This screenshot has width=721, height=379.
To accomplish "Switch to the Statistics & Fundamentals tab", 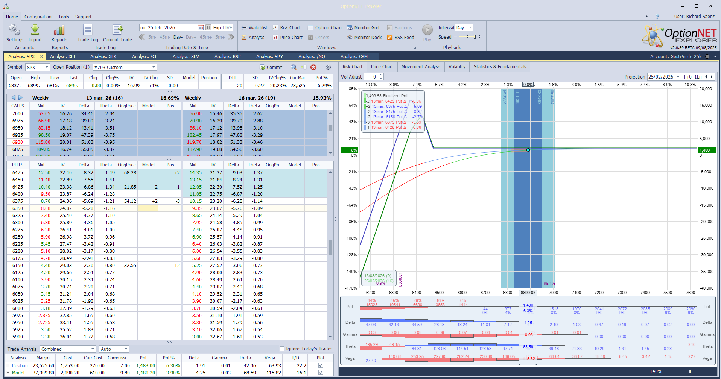I will 500,66.
